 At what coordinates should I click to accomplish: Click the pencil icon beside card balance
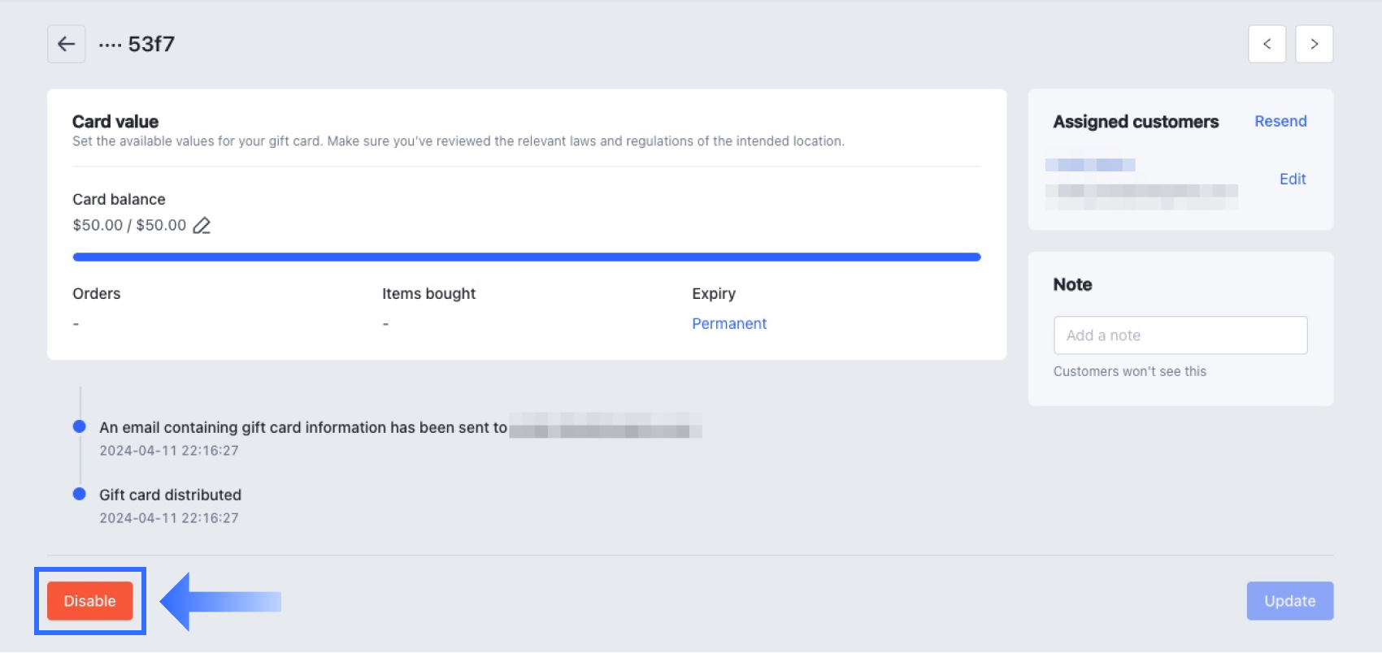202,226
